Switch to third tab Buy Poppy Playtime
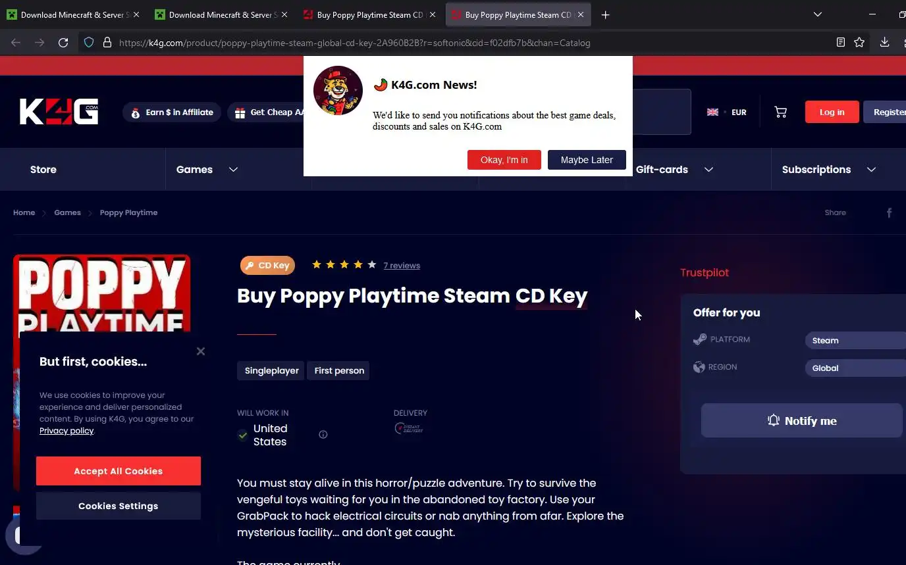The image size is (906, 565). tap(369, 14)
